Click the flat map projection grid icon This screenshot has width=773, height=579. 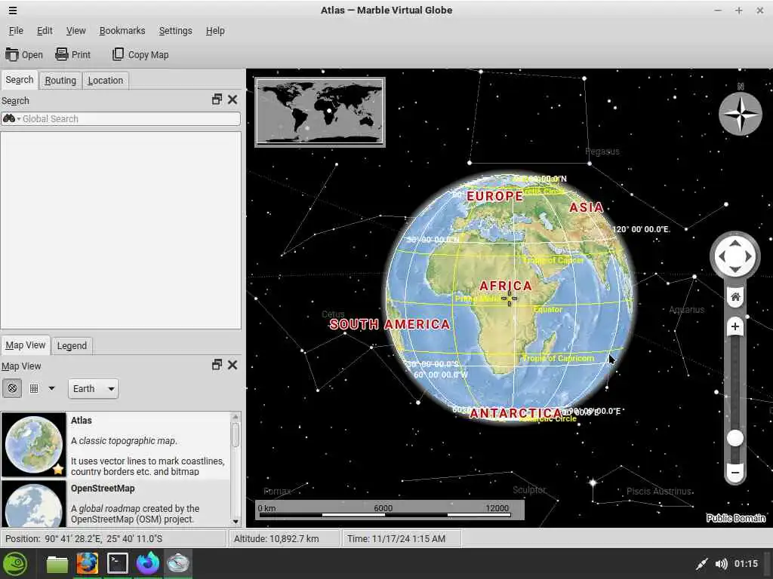click(34, 388)
